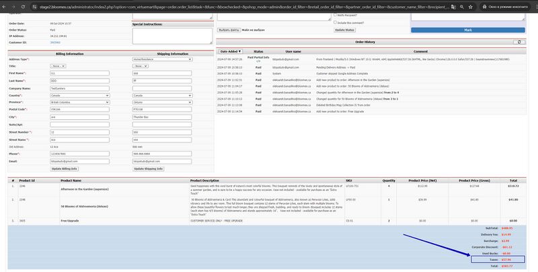Open the site info icon beside the URL
538x272 pixels.
pyautogui.click(x=34, y=7)
